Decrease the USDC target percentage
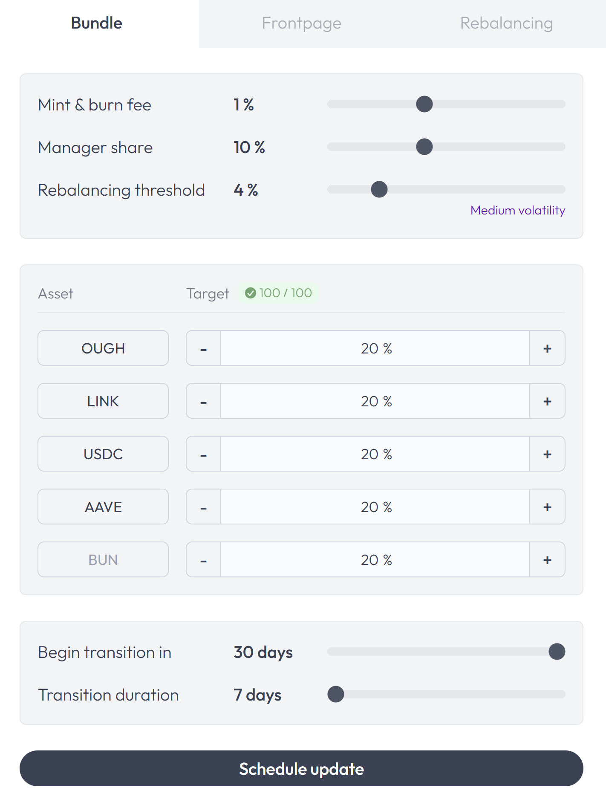 [x=204, y=454]
